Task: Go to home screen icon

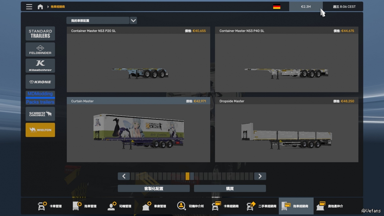Action: tap(40, 7)
